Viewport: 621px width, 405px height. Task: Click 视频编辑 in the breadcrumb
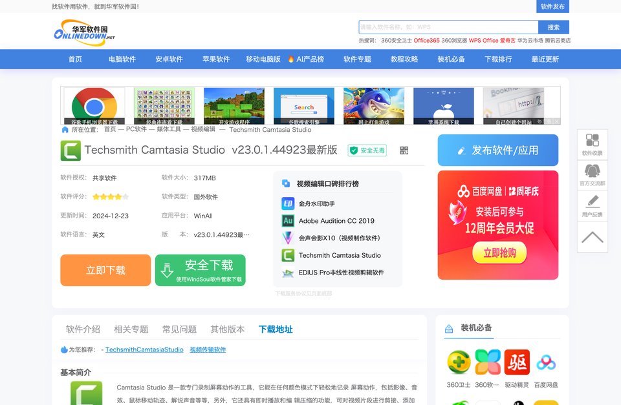point(203,129)
